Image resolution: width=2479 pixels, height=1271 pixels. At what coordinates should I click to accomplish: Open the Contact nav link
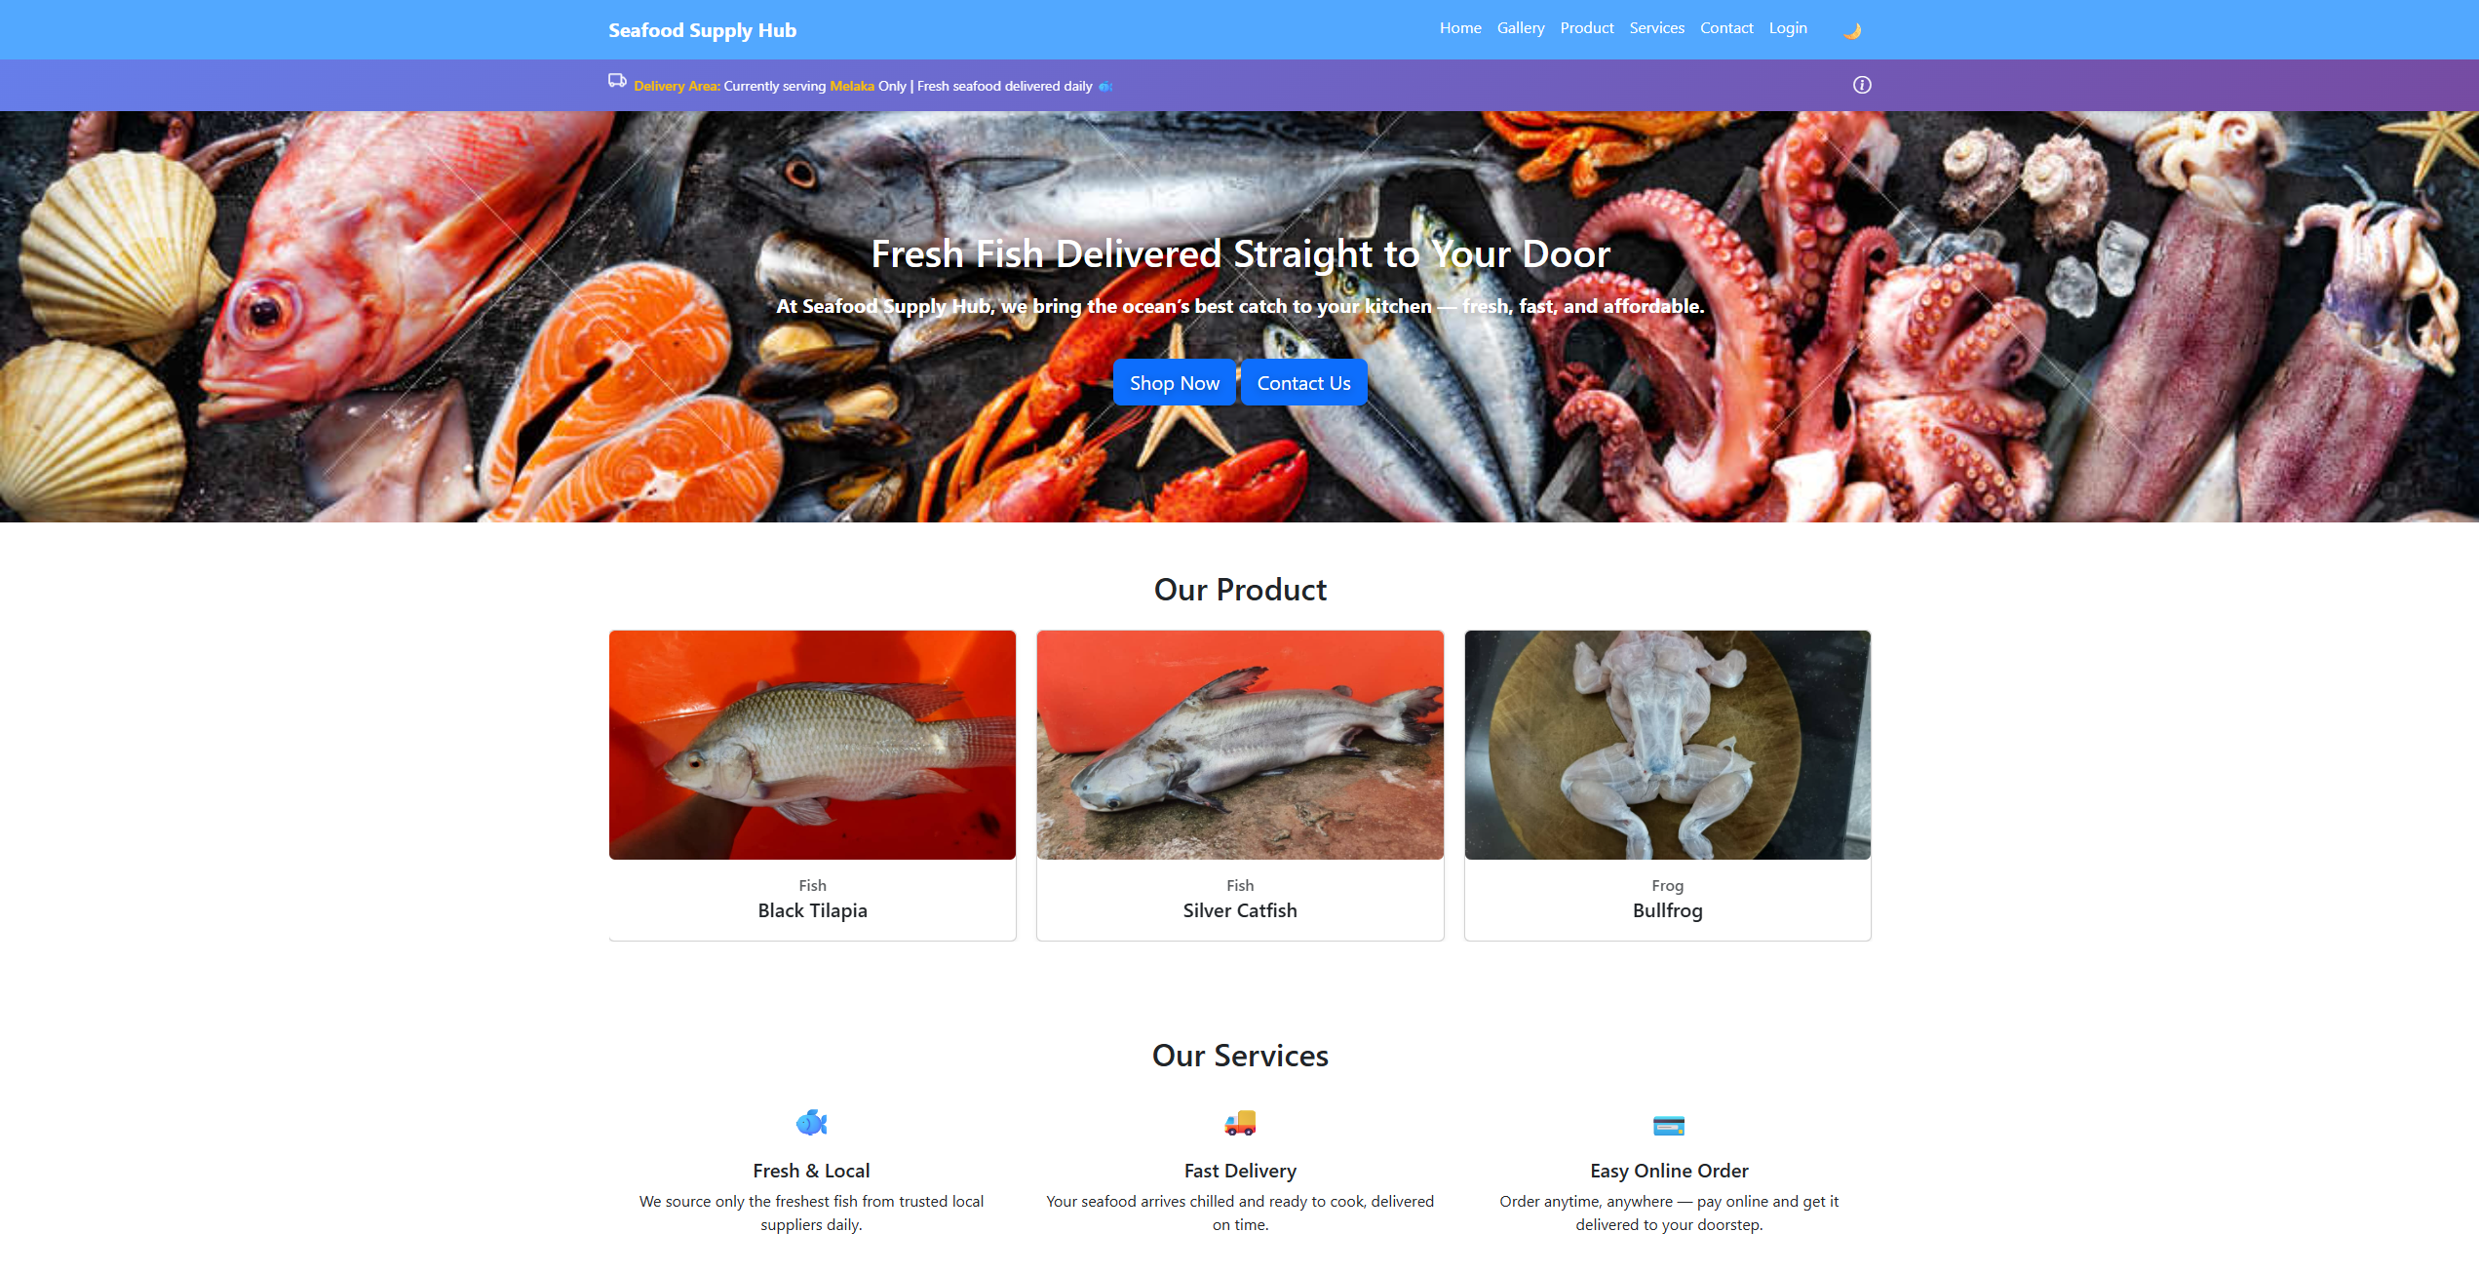[x=1726, y=28]
